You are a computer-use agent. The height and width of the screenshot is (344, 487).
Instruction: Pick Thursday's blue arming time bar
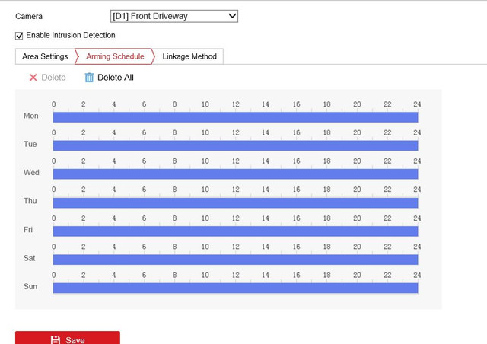[235, 202]
